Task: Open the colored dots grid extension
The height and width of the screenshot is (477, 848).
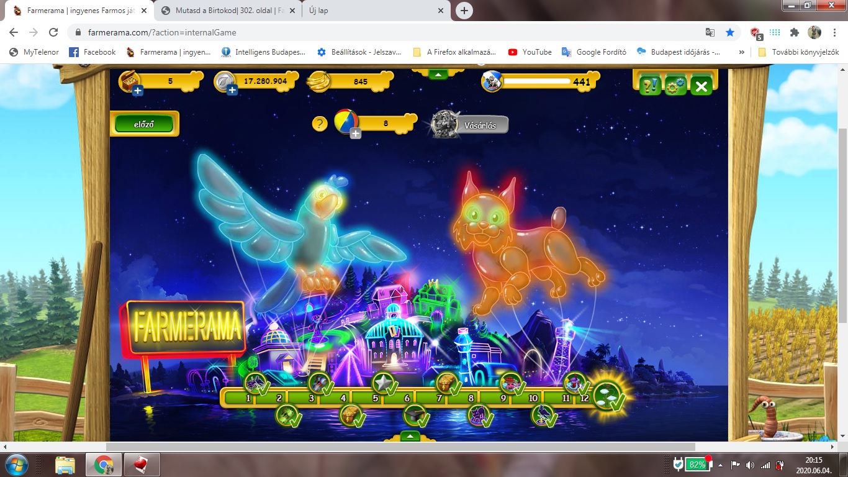Action: 775,32
